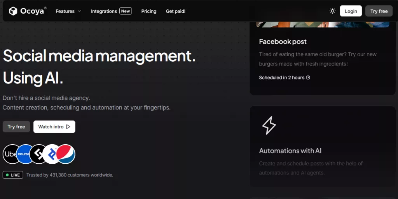Click the Pepsi logo circle

66,154
